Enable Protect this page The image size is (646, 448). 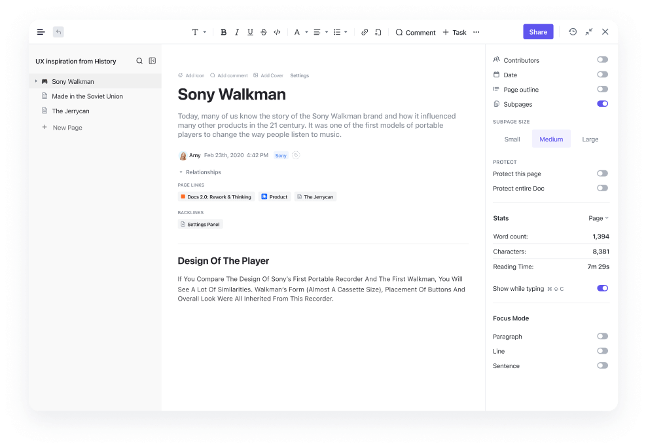[601, 173]
